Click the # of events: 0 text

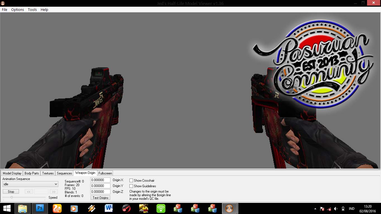point(74,196)
